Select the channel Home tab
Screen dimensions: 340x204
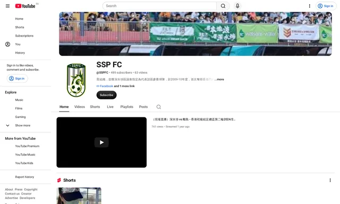(x=64, y=107)
